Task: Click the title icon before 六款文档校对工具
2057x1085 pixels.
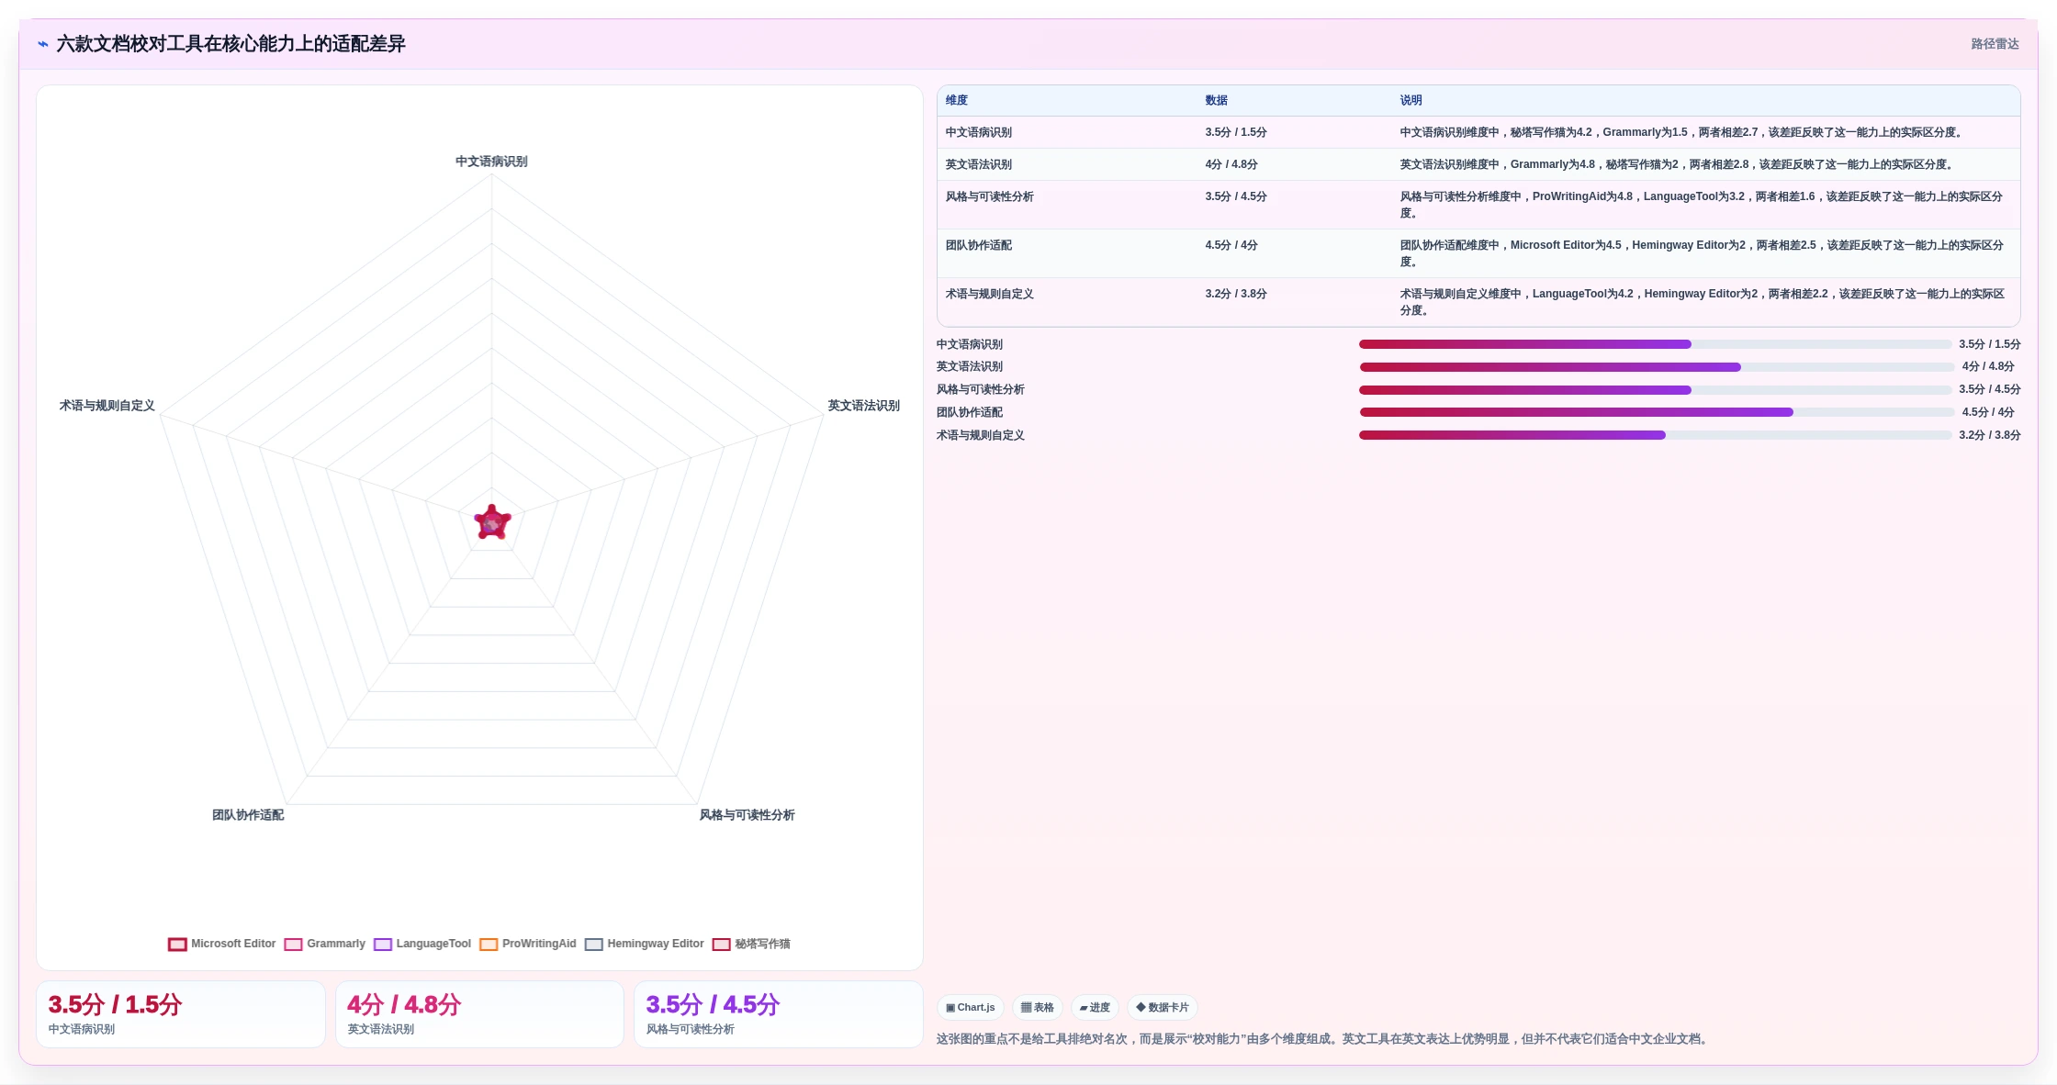Action: (x=43, y=44)
